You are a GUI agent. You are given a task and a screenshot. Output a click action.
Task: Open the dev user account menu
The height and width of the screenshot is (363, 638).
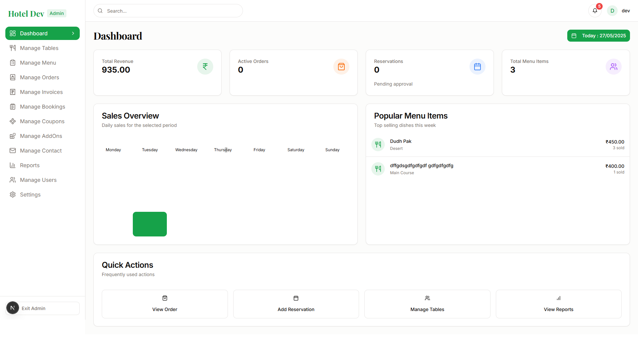(626, 11)
